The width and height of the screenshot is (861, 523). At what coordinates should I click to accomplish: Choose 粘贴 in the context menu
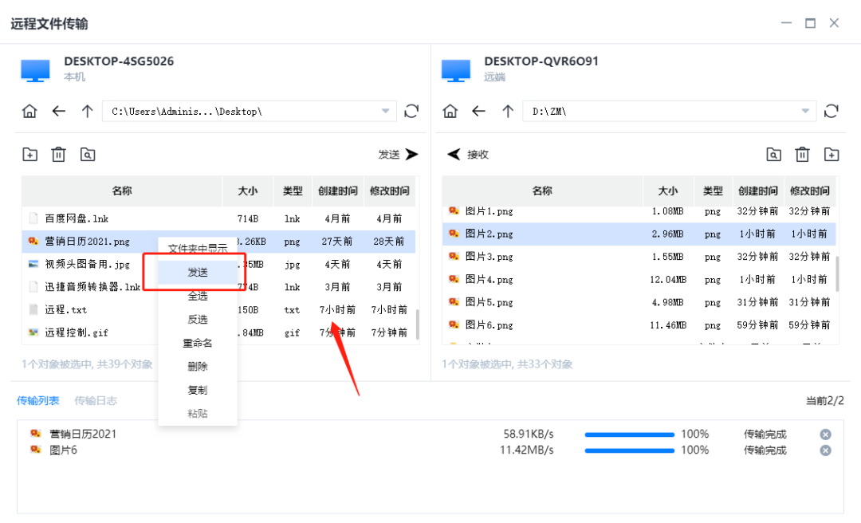pyautogui.click(x=198, y=414)
